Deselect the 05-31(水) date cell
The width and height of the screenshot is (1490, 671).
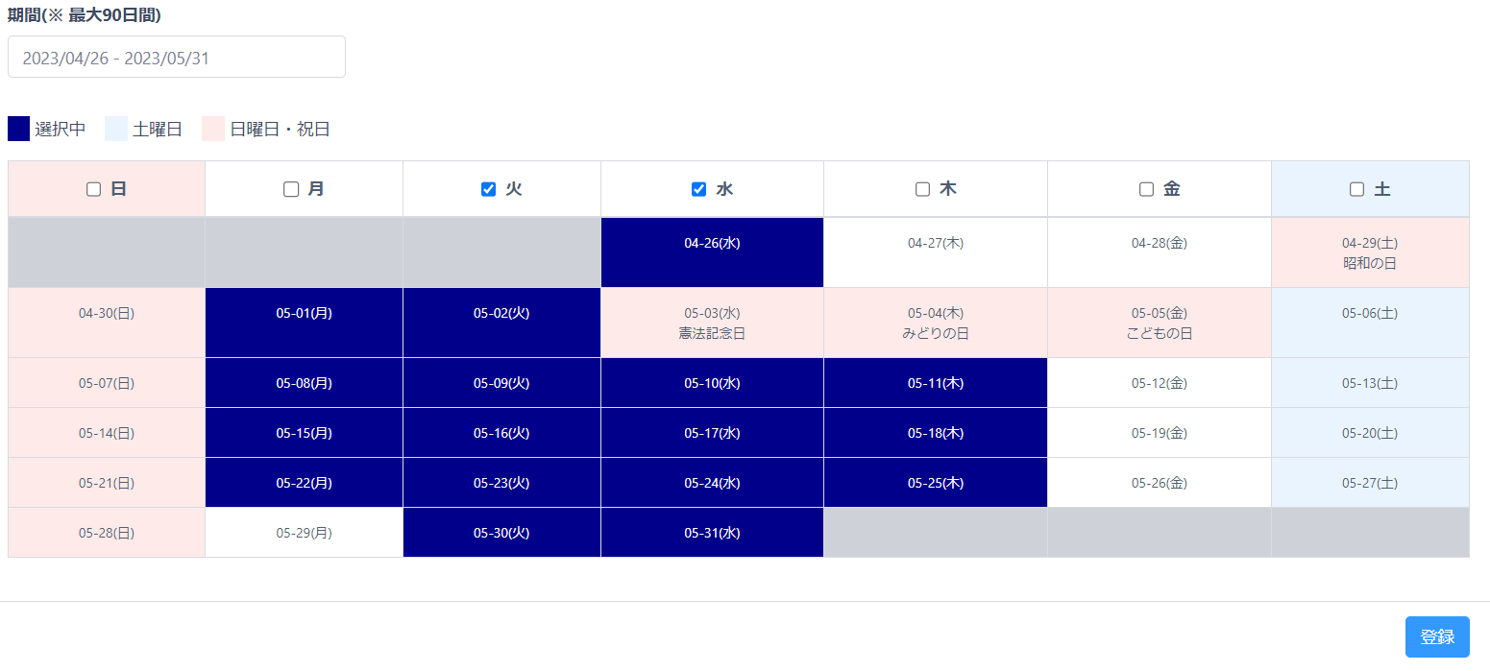click(712, 533)
